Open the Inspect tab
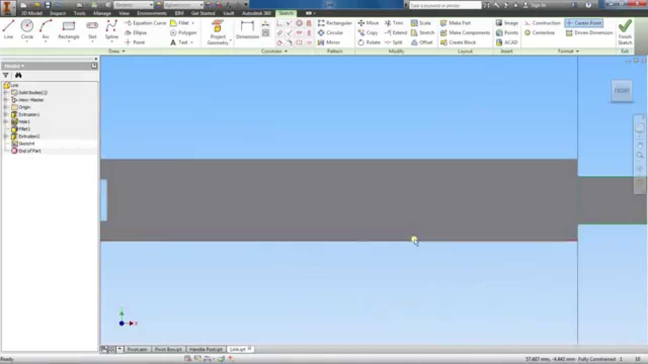Screen dimensions: 648x364 pos(58,13)
